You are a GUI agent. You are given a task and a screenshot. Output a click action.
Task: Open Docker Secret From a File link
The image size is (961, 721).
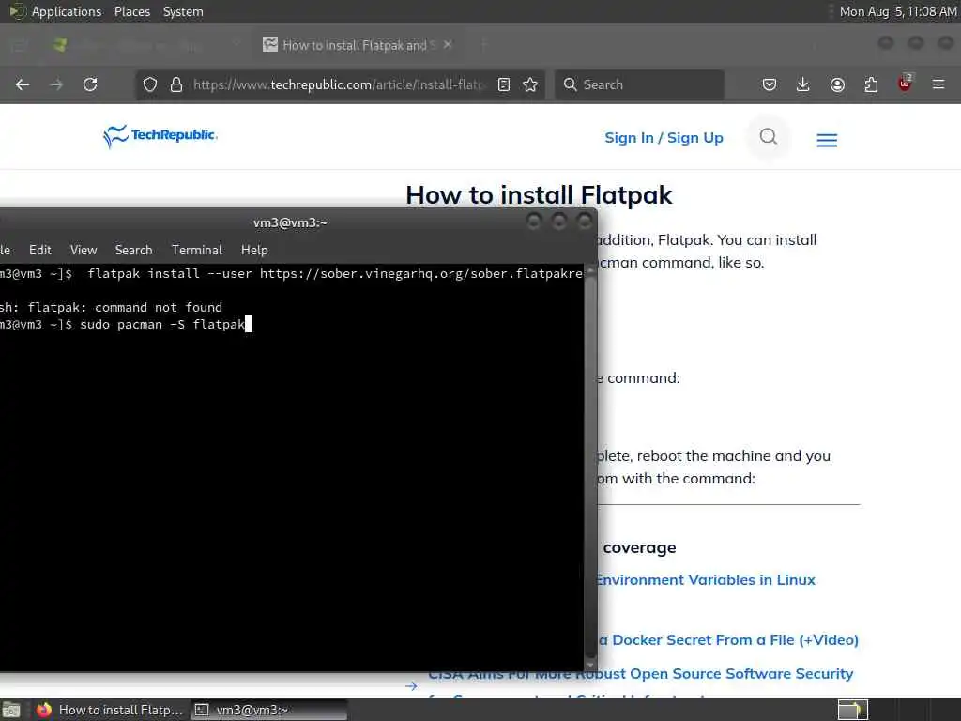coord(728,640)
